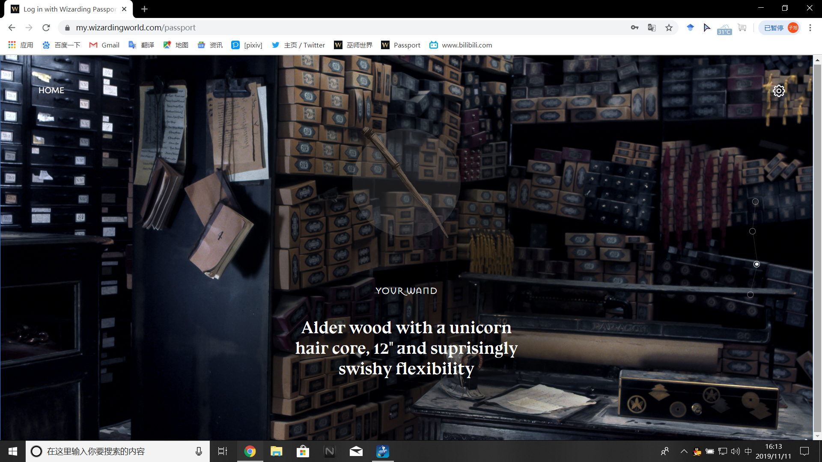Open the settings gear on the page
This screenshot has width=822, height=462.
pos(778,91)
